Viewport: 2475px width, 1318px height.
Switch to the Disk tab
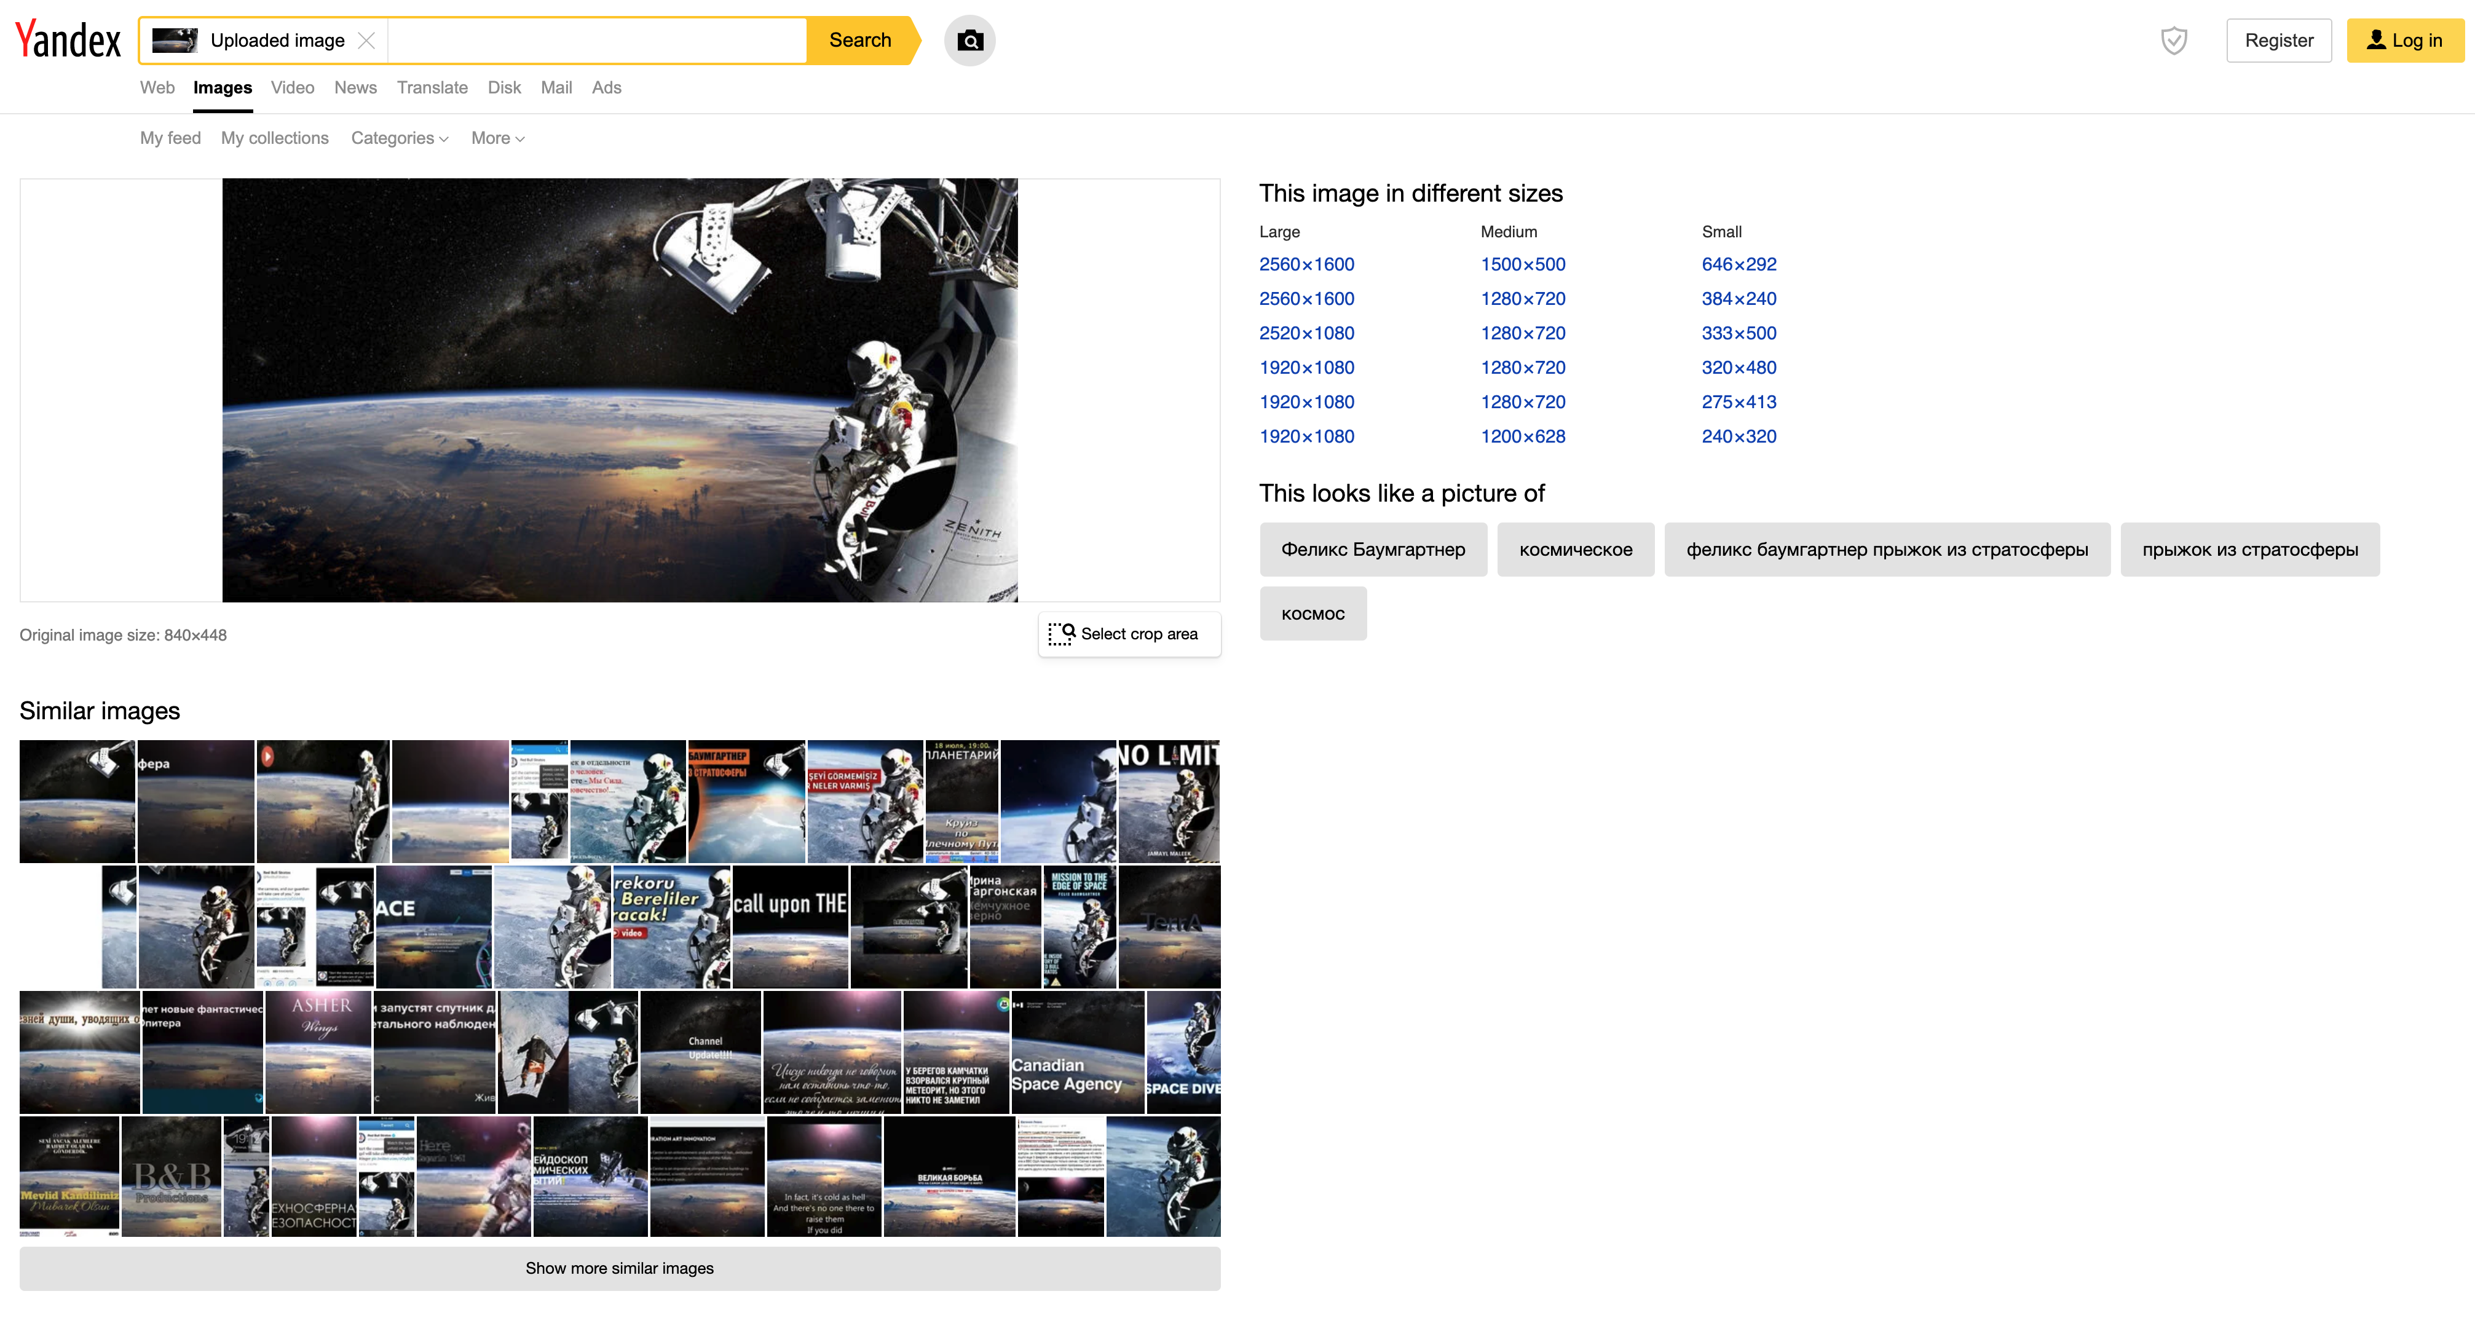[503, 87]
